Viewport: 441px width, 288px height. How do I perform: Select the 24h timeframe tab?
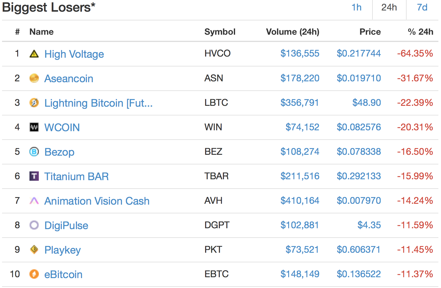pyautogui.click(x=389, y=8)
